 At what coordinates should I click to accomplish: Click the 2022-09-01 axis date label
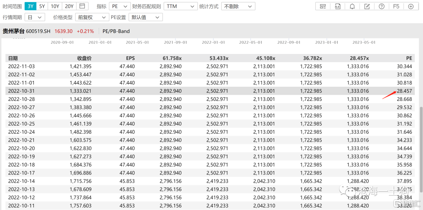point(289,42)
